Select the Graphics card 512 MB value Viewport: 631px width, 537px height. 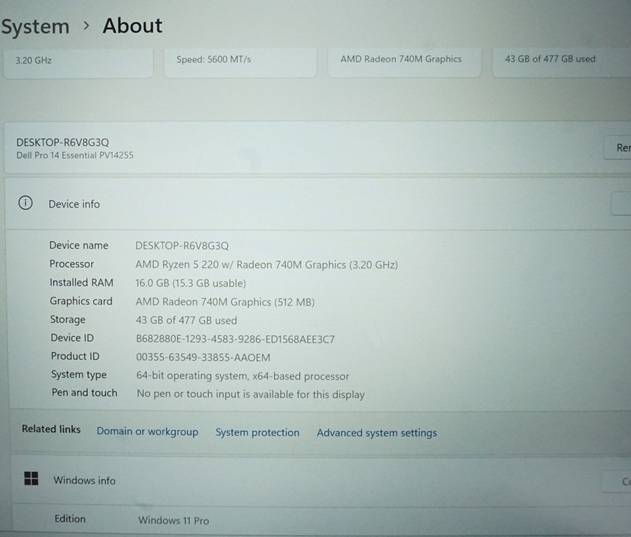[x=225, y=302]
